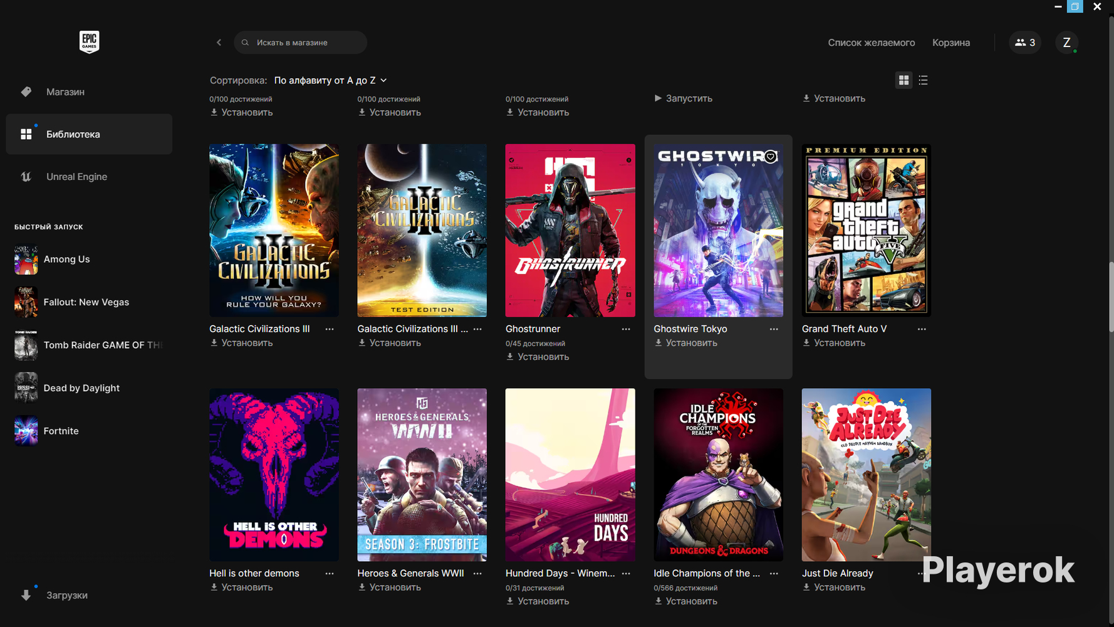
Task: Open options menu for Galactic Civilizations Test Edition
Action: [x=477, y=329]
